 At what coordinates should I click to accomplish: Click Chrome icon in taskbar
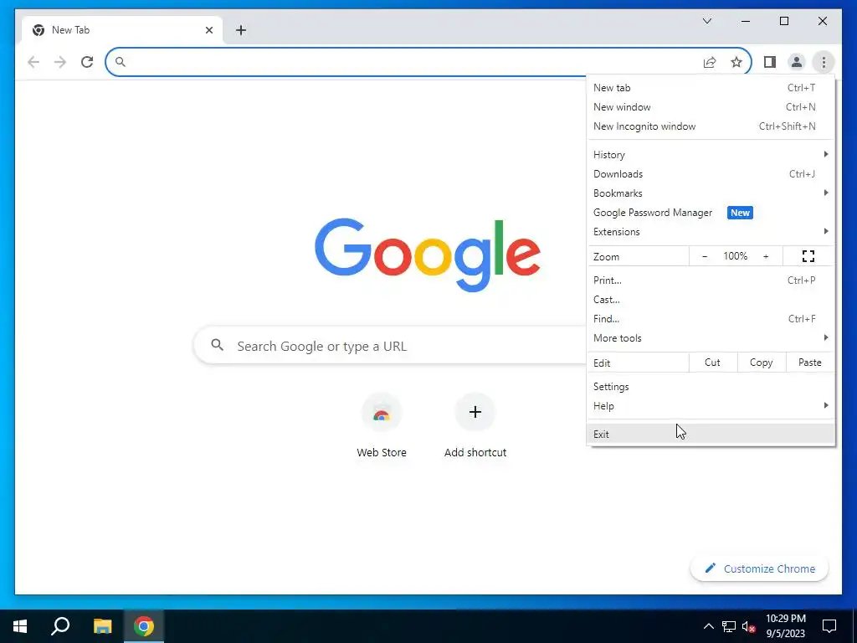point(144,626)
